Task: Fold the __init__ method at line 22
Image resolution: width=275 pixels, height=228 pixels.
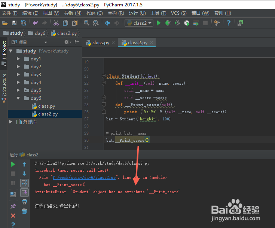Action: (x=104, y=83)
